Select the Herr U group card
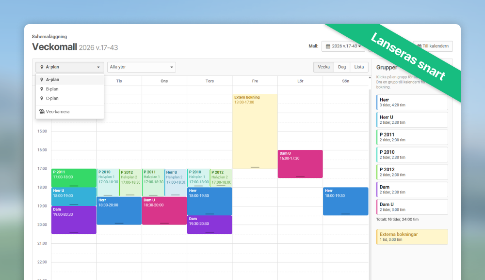485x280 pixels. tap(412, 119)
